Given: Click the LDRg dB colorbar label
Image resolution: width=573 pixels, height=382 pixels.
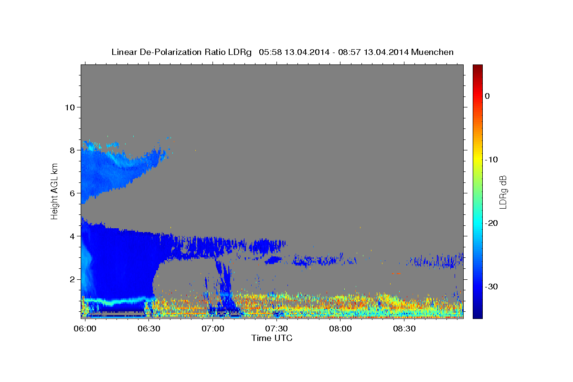Looking at the screenshot, I should 503,191.
